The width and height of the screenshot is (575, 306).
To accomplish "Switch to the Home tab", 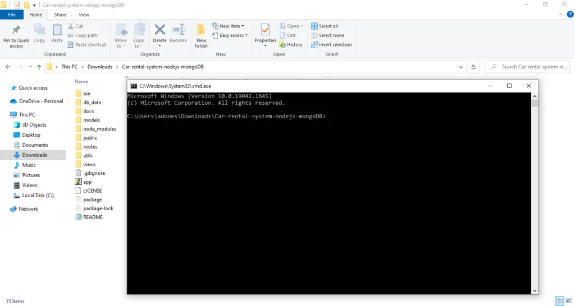I will tap(35, 15).
